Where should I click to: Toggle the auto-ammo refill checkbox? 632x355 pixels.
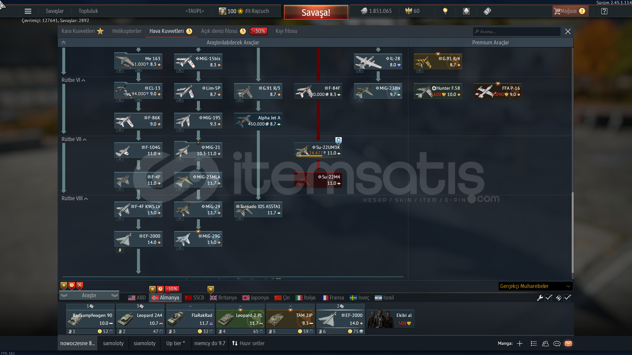pyautogui.click(x=567, y=298)
